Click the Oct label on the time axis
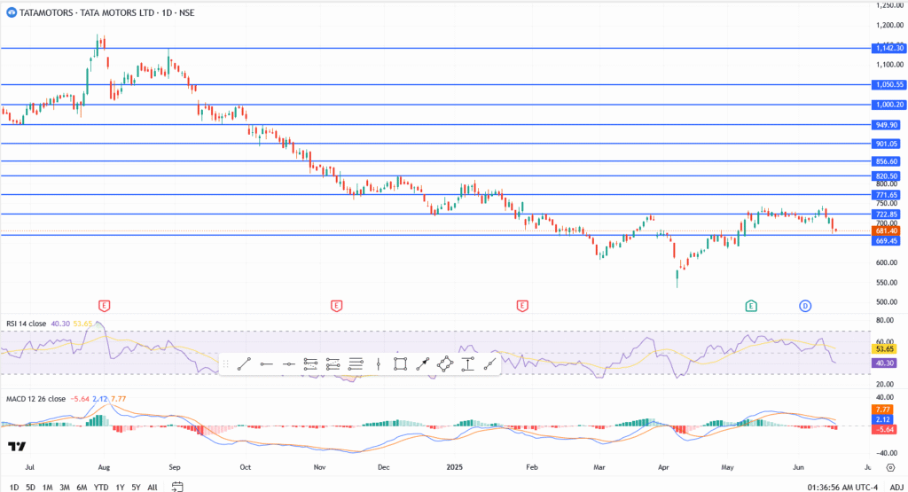 click(x=245, y=466)
